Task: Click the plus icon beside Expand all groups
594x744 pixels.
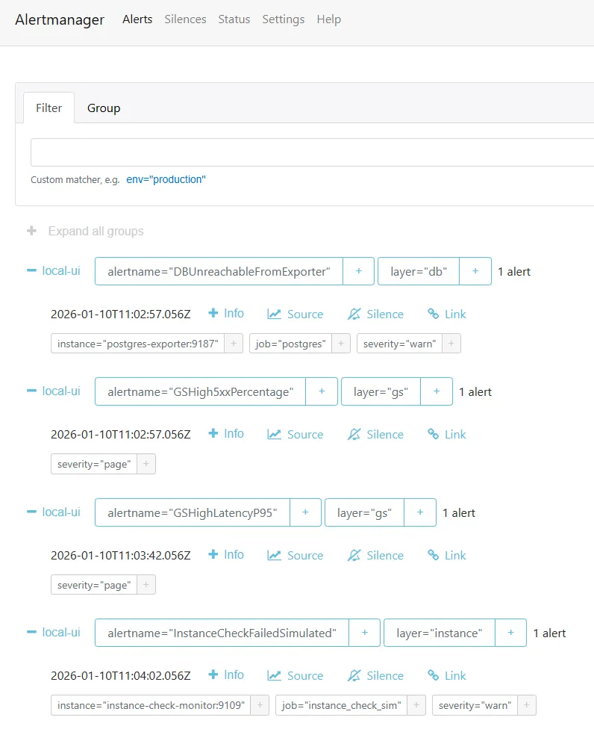Action: click(32, 231)
